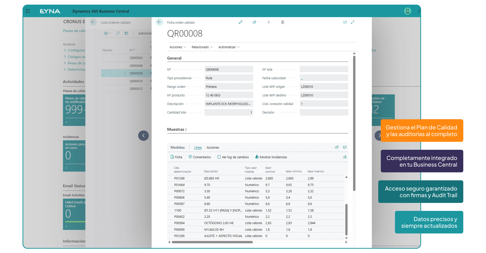This screenshot has width=486, height=253.
Task: Expand the Configurac... sidebar item
Action: point(75,50)
